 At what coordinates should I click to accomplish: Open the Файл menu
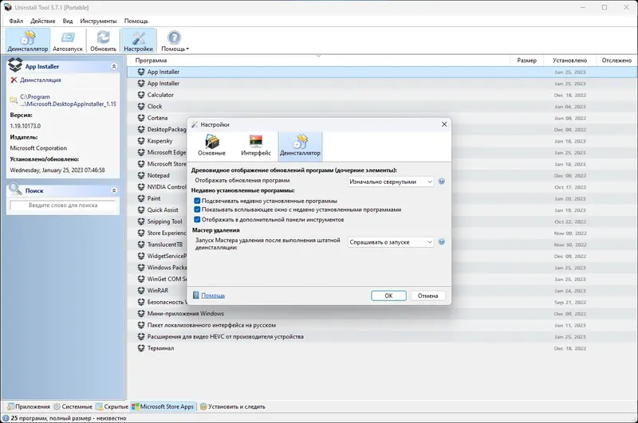(x=16, y=21)
